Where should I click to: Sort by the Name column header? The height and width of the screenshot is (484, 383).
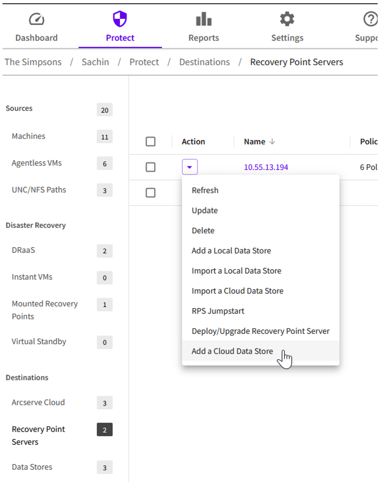click(255, 141)
